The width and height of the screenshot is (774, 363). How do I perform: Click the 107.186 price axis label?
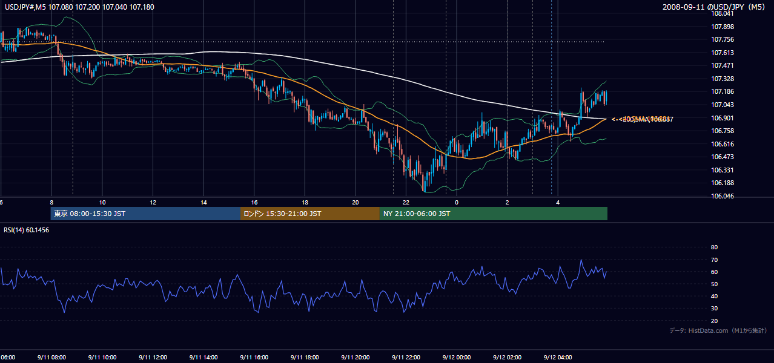click(723, 91)
